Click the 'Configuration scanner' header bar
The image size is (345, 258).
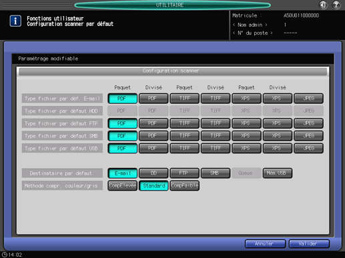coord(173,71)
